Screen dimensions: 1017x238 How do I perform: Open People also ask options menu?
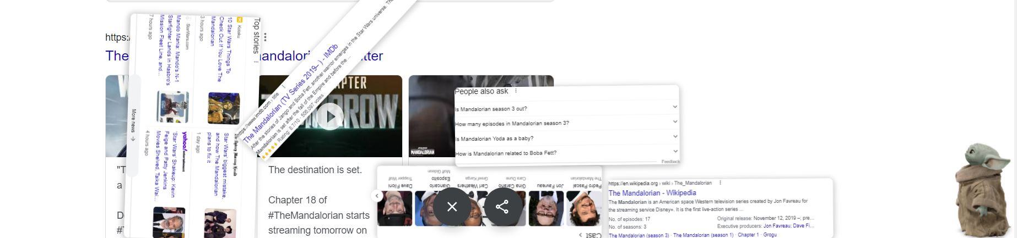[516, 91]
